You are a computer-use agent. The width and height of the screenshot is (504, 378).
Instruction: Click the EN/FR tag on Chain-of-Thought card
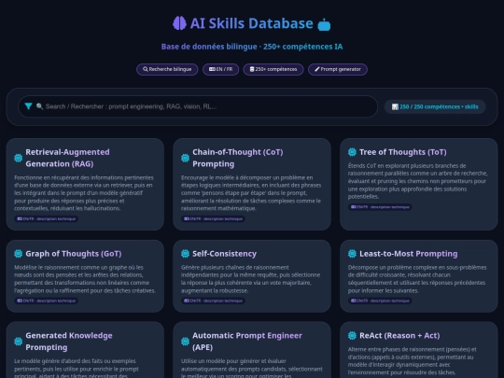213,219
